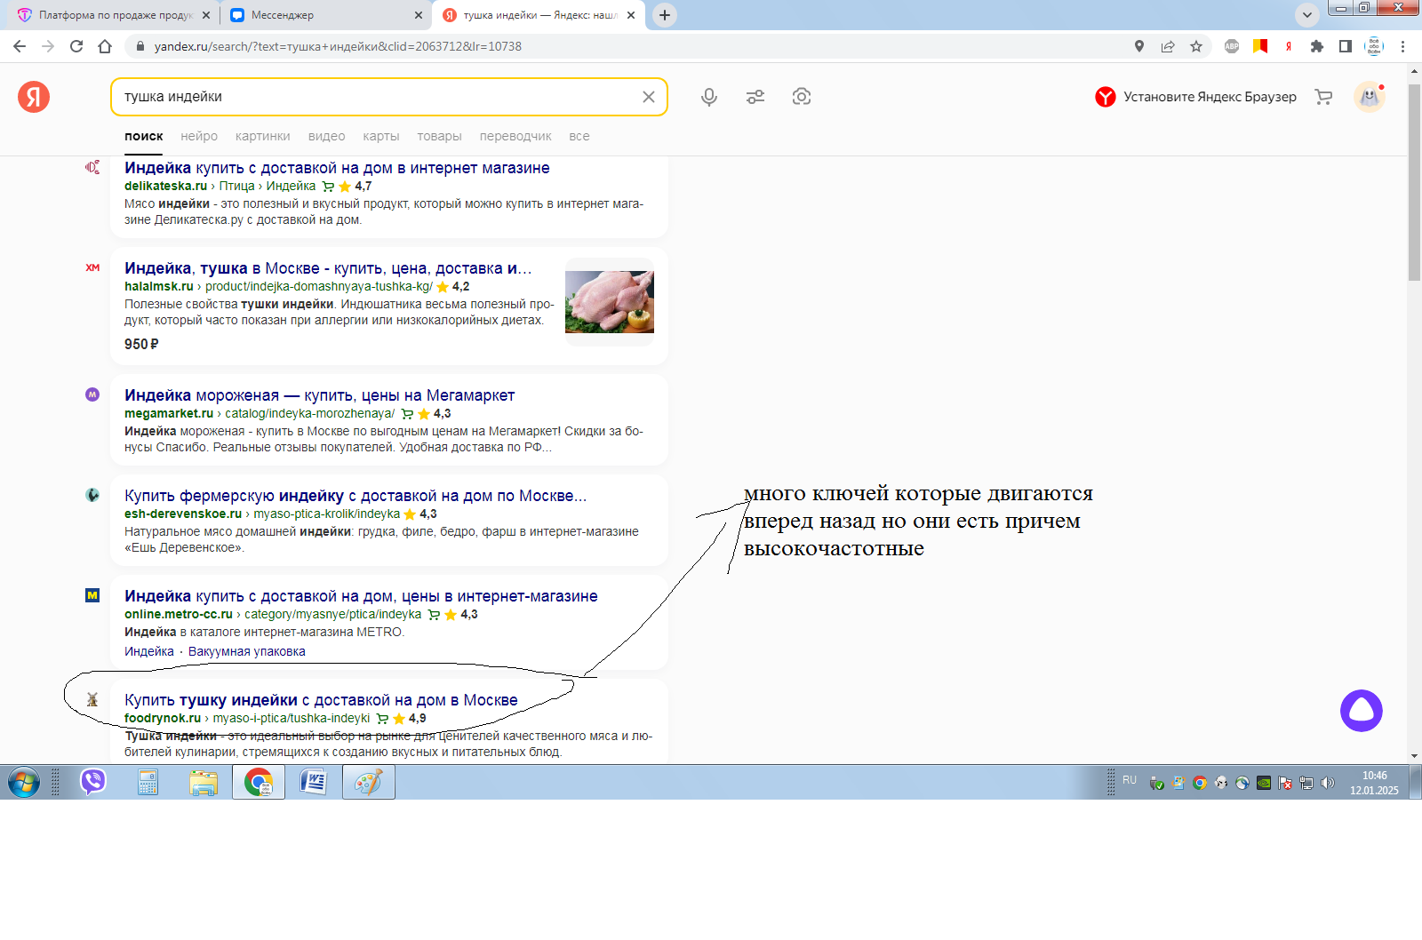Click the page vertical scrollbar thumb

pyautogui.click(x=1414, y=183)
